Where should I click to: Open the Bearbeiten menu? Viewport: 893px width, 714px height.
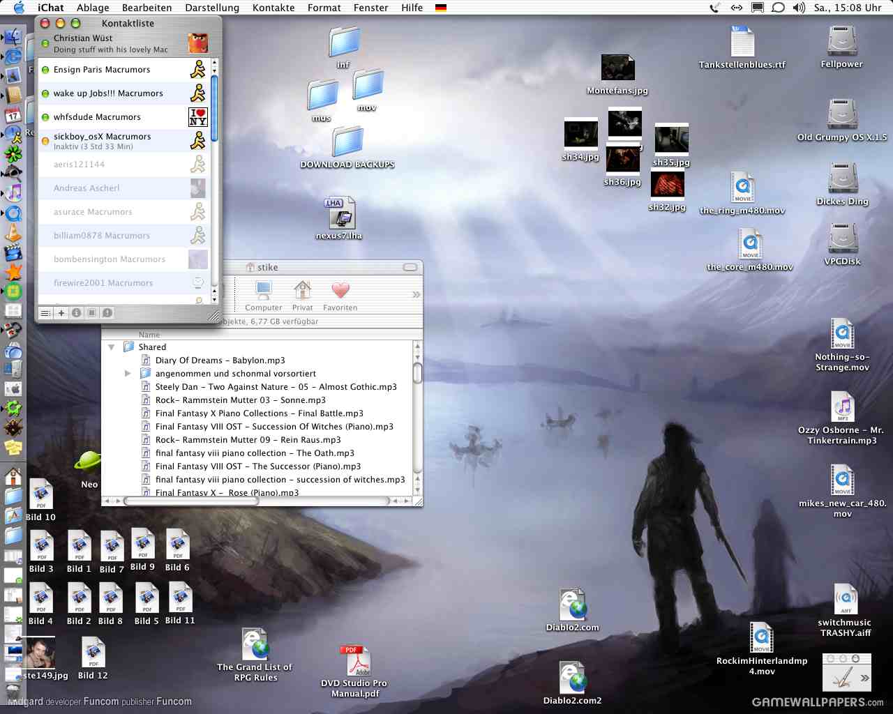click(147, 8)
